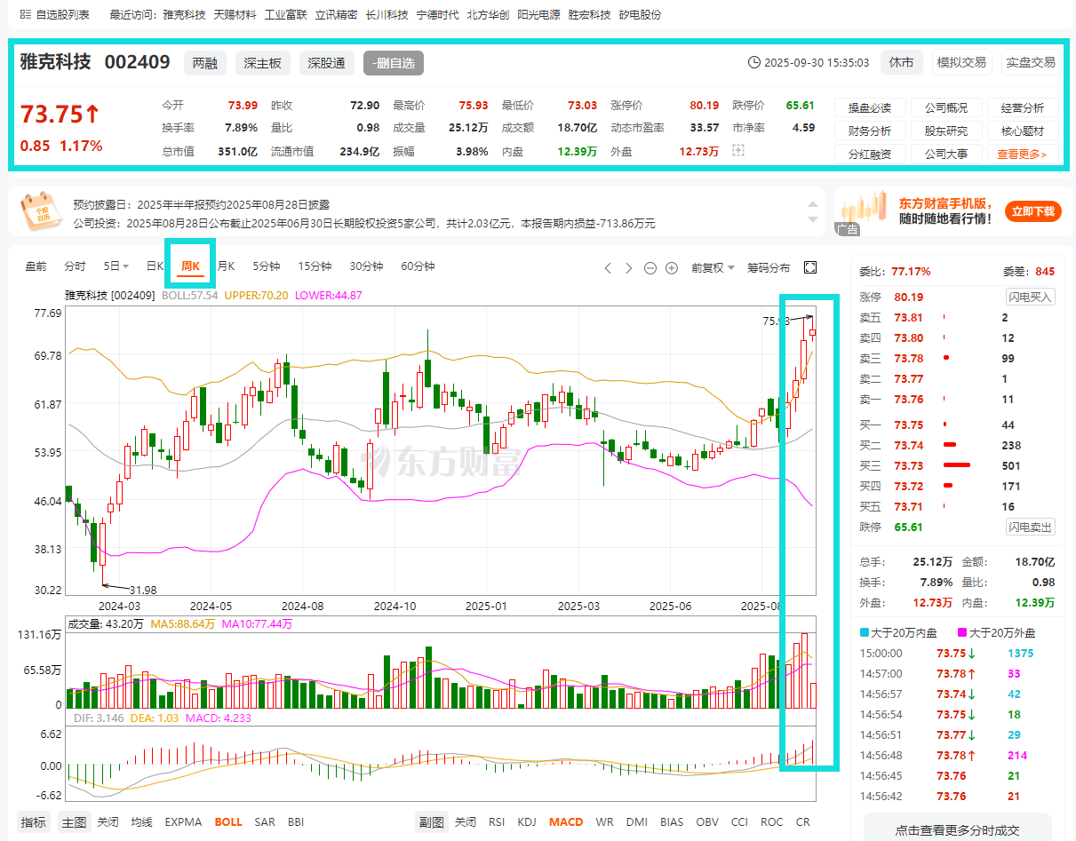Switch to 日K chart tab
The height and width of the screenshot is (841, 1076).
pyautogui.click(x=154, y=266)
